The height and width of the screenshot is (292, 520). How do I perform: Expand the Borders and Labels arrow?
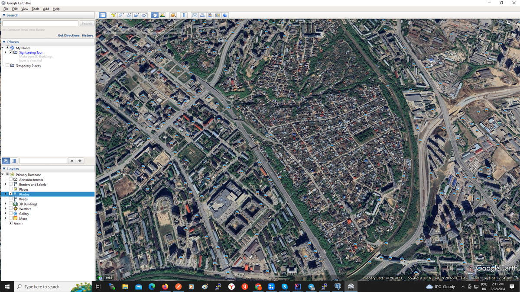[x=6, y=184]
